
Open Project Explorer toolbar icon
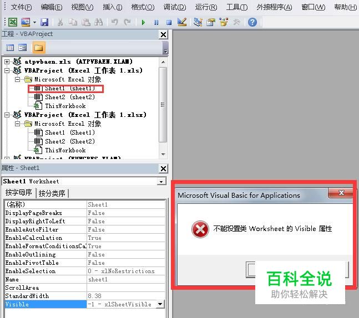tap(198, 22)
